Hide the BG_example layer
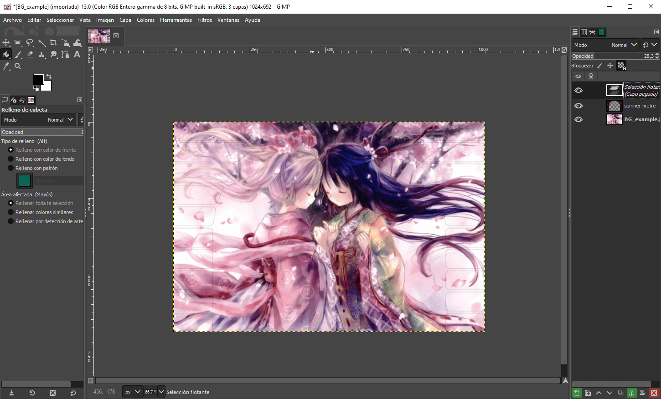This screenshot has width=661, height=399. click(x=578, y=119)
